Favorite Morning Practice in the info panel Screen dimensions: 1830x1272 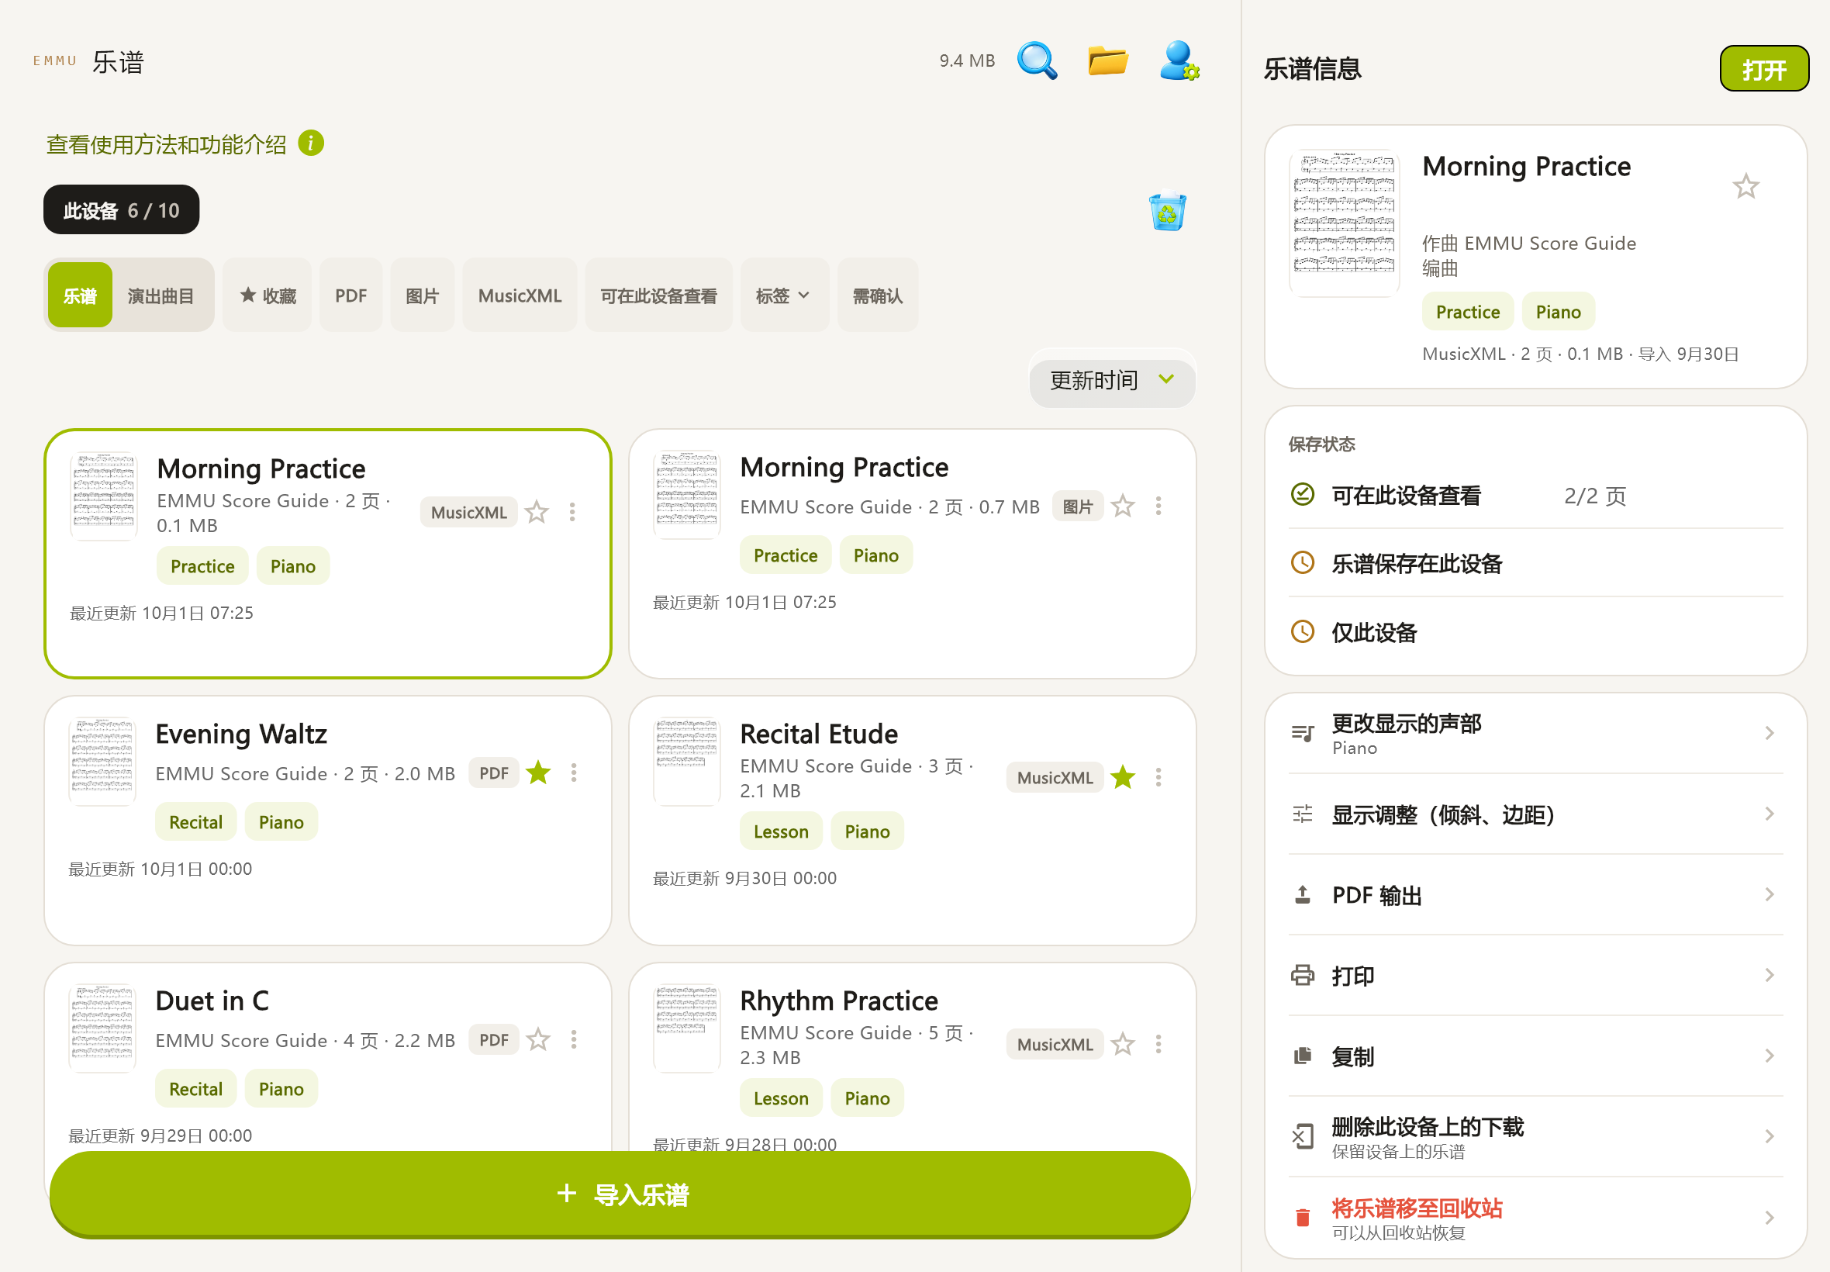(x=1745, y=186)
